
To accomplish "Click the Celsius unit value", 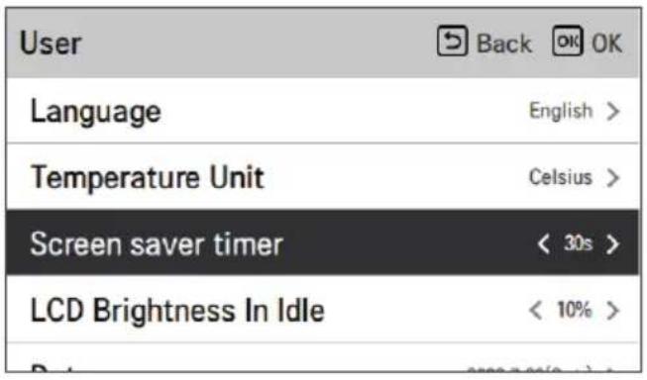I will point(561,177).
